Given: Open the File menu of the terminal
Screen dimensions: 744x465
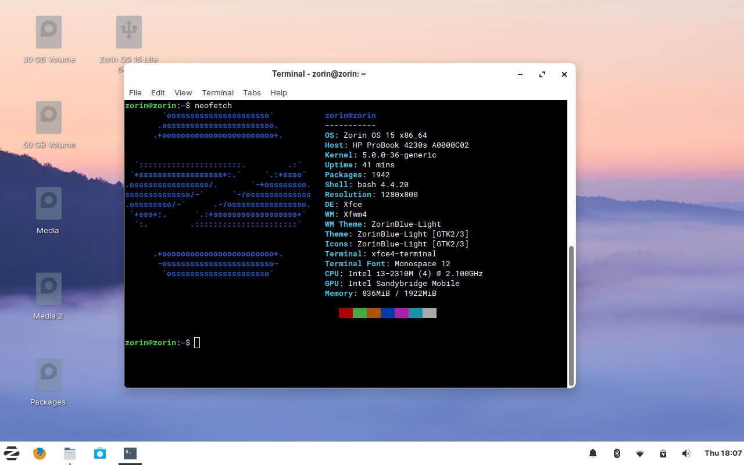Looking at the screenshot, I should pos(135,92).
